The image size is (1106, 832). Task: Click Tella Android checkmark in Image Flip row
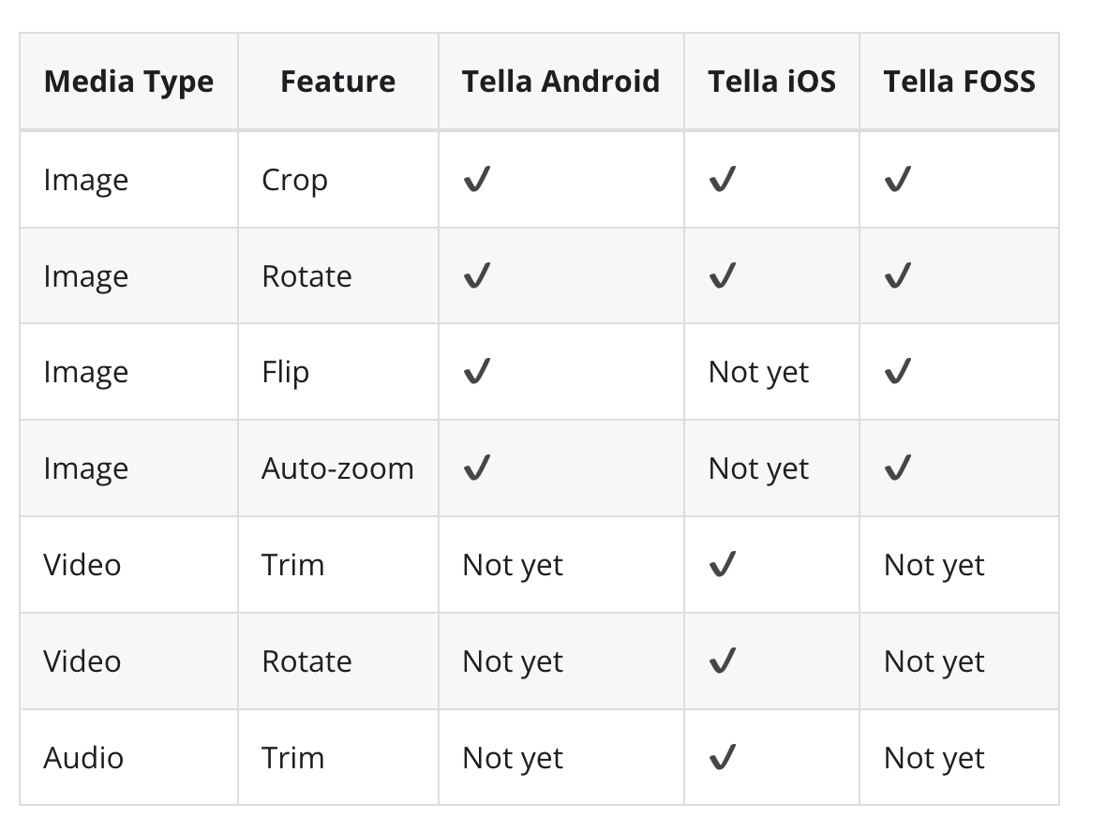tap(477, 372)
